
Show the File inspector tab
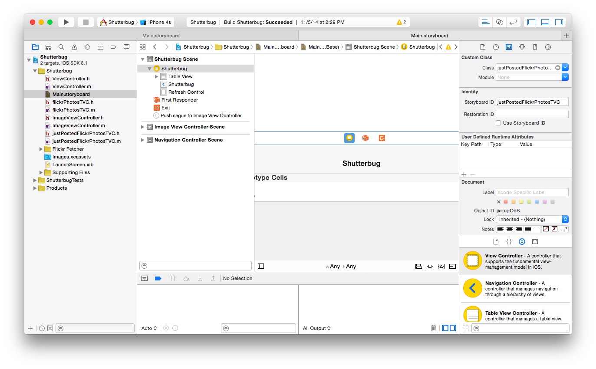[x=483, y=47]
